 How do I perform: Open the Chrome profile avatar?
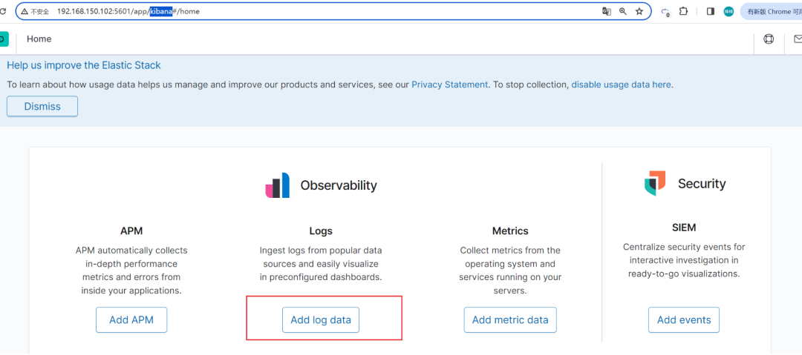click(x=728, y=12)
